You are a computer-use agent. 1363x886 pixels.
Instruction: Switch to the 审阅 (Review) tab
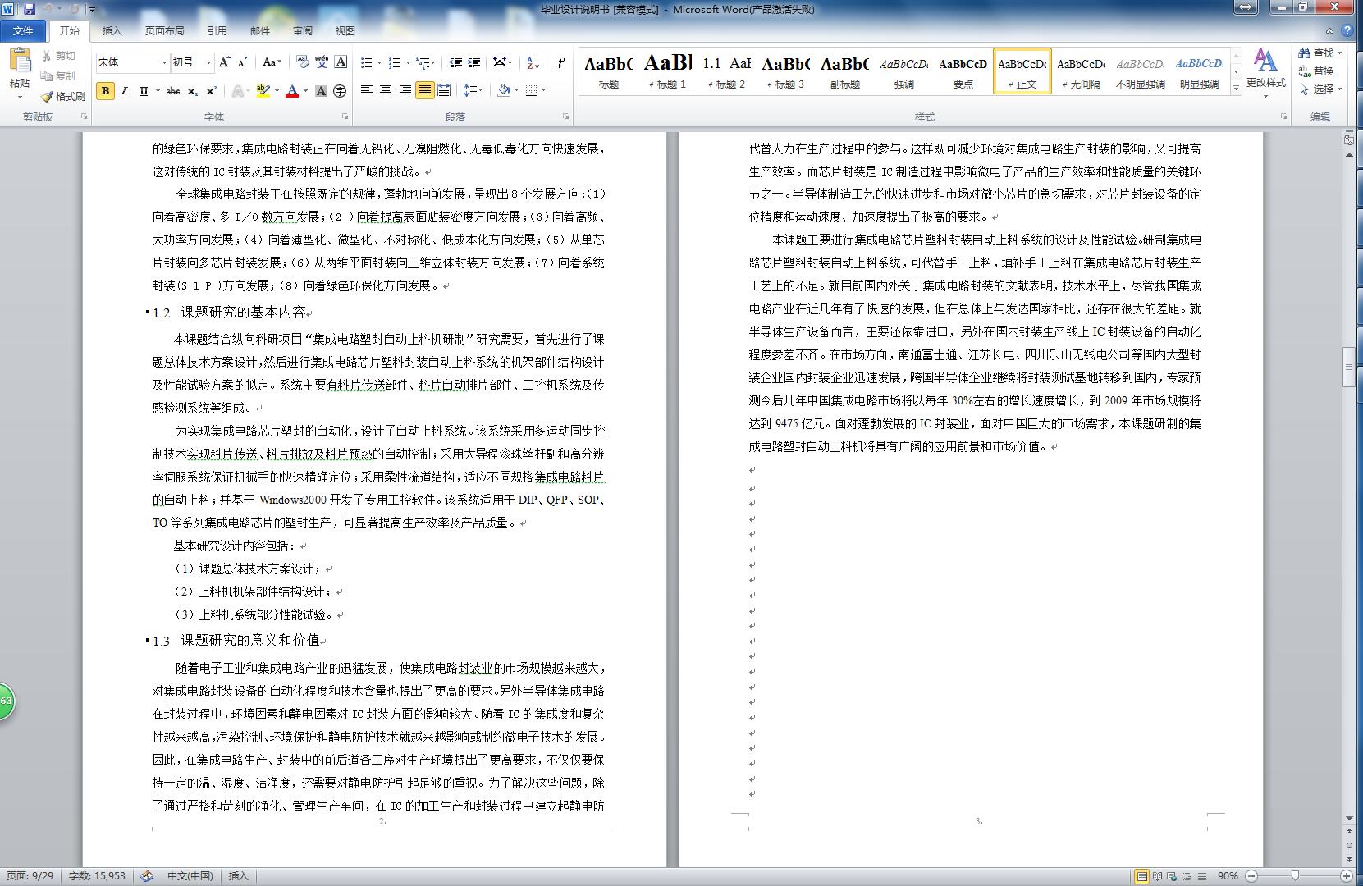pos(302,30)
